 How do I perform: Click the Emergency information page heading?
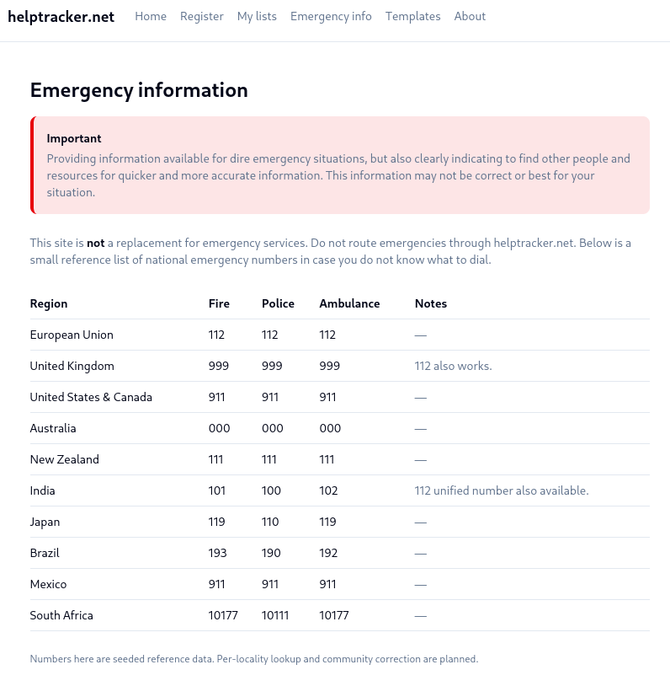coord(139,90)
